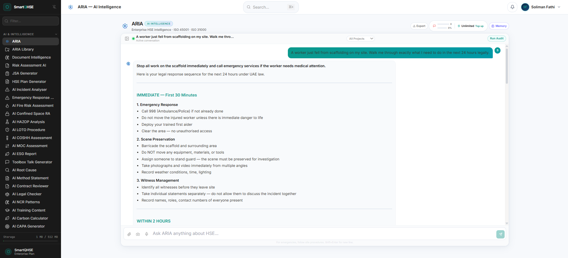Screen dimensions: 568x258
Task: Click the AI HAZOP Analysis flask icon
Action: tap(7, 122)
